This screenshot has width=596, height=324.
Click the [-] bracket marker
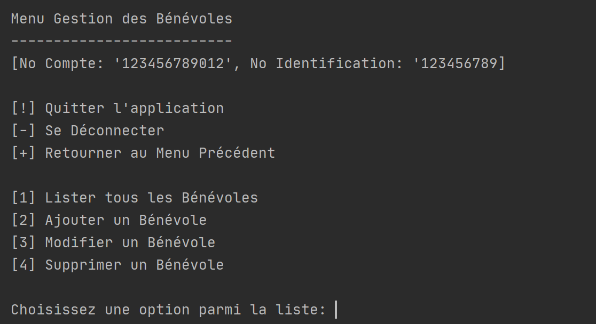(x=23, y=131)
